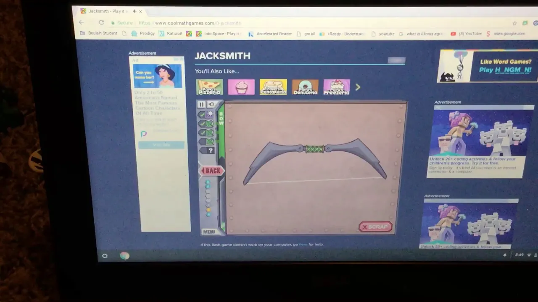Bookmark this page with the star icon
Image resolution: width=538 pixels, height=302 pixels.
[514, 23]
